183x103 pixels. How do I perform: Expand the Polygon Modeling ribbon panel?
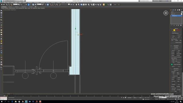(5, 8)
